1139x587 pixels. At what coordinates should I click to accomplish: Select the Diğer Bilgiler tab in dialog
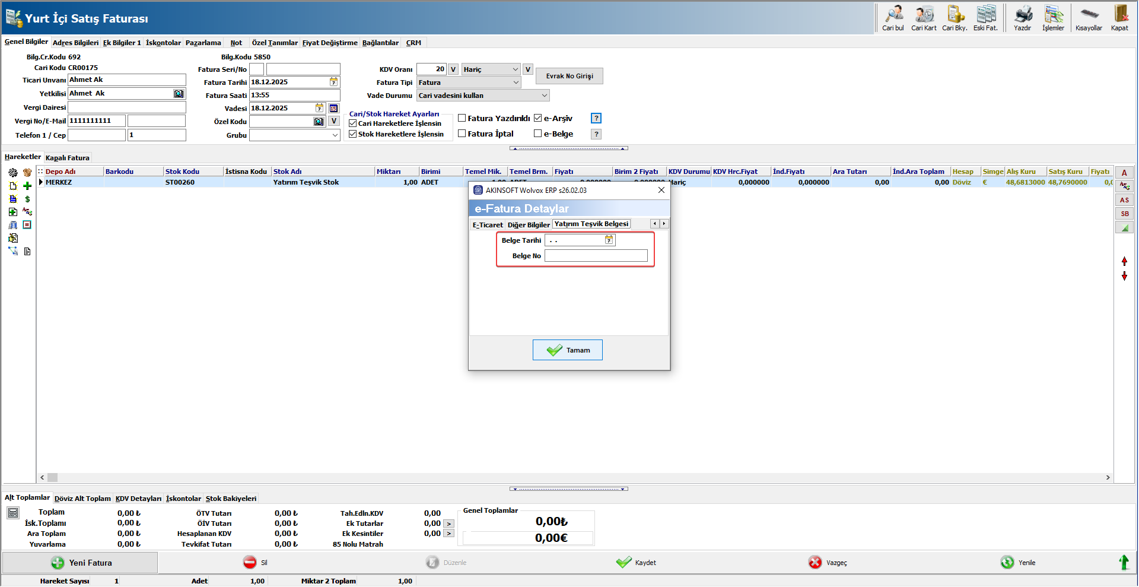point(528,225)
